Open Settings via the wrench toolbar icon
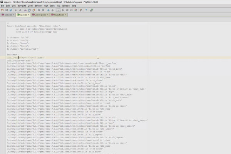 81,10
